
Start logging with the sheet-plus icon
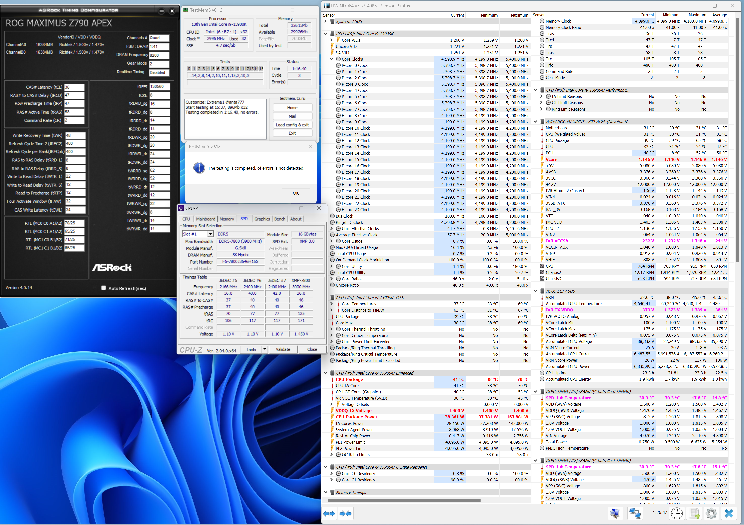point(694,513)
